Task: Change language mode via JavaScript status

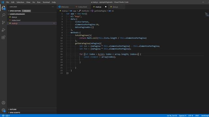Action: 205,116
